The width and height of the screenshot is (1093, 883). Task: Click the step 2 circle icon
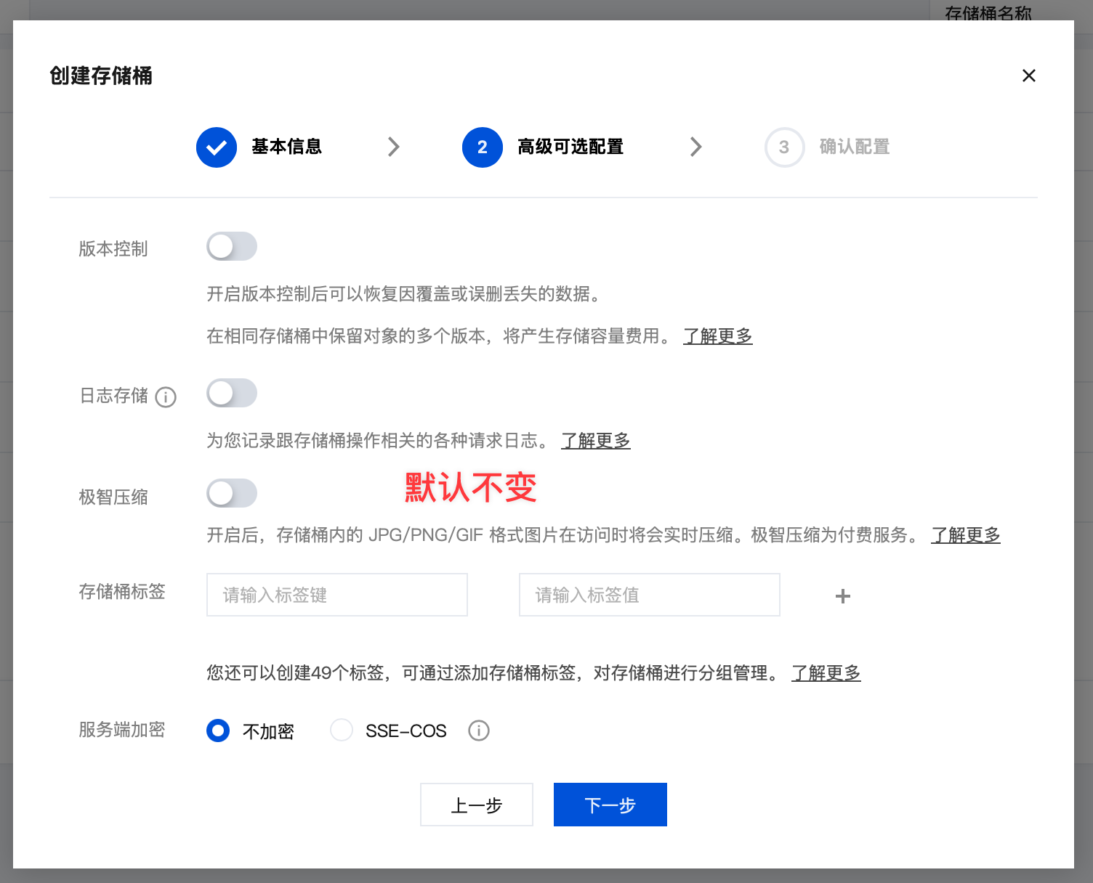[482, 147]
